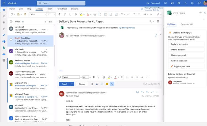The height and width of the screenshot is (126, 207).
Task: Open the font color picker in the ribbon
Action: pyautogui.click(x=88, y=14)
